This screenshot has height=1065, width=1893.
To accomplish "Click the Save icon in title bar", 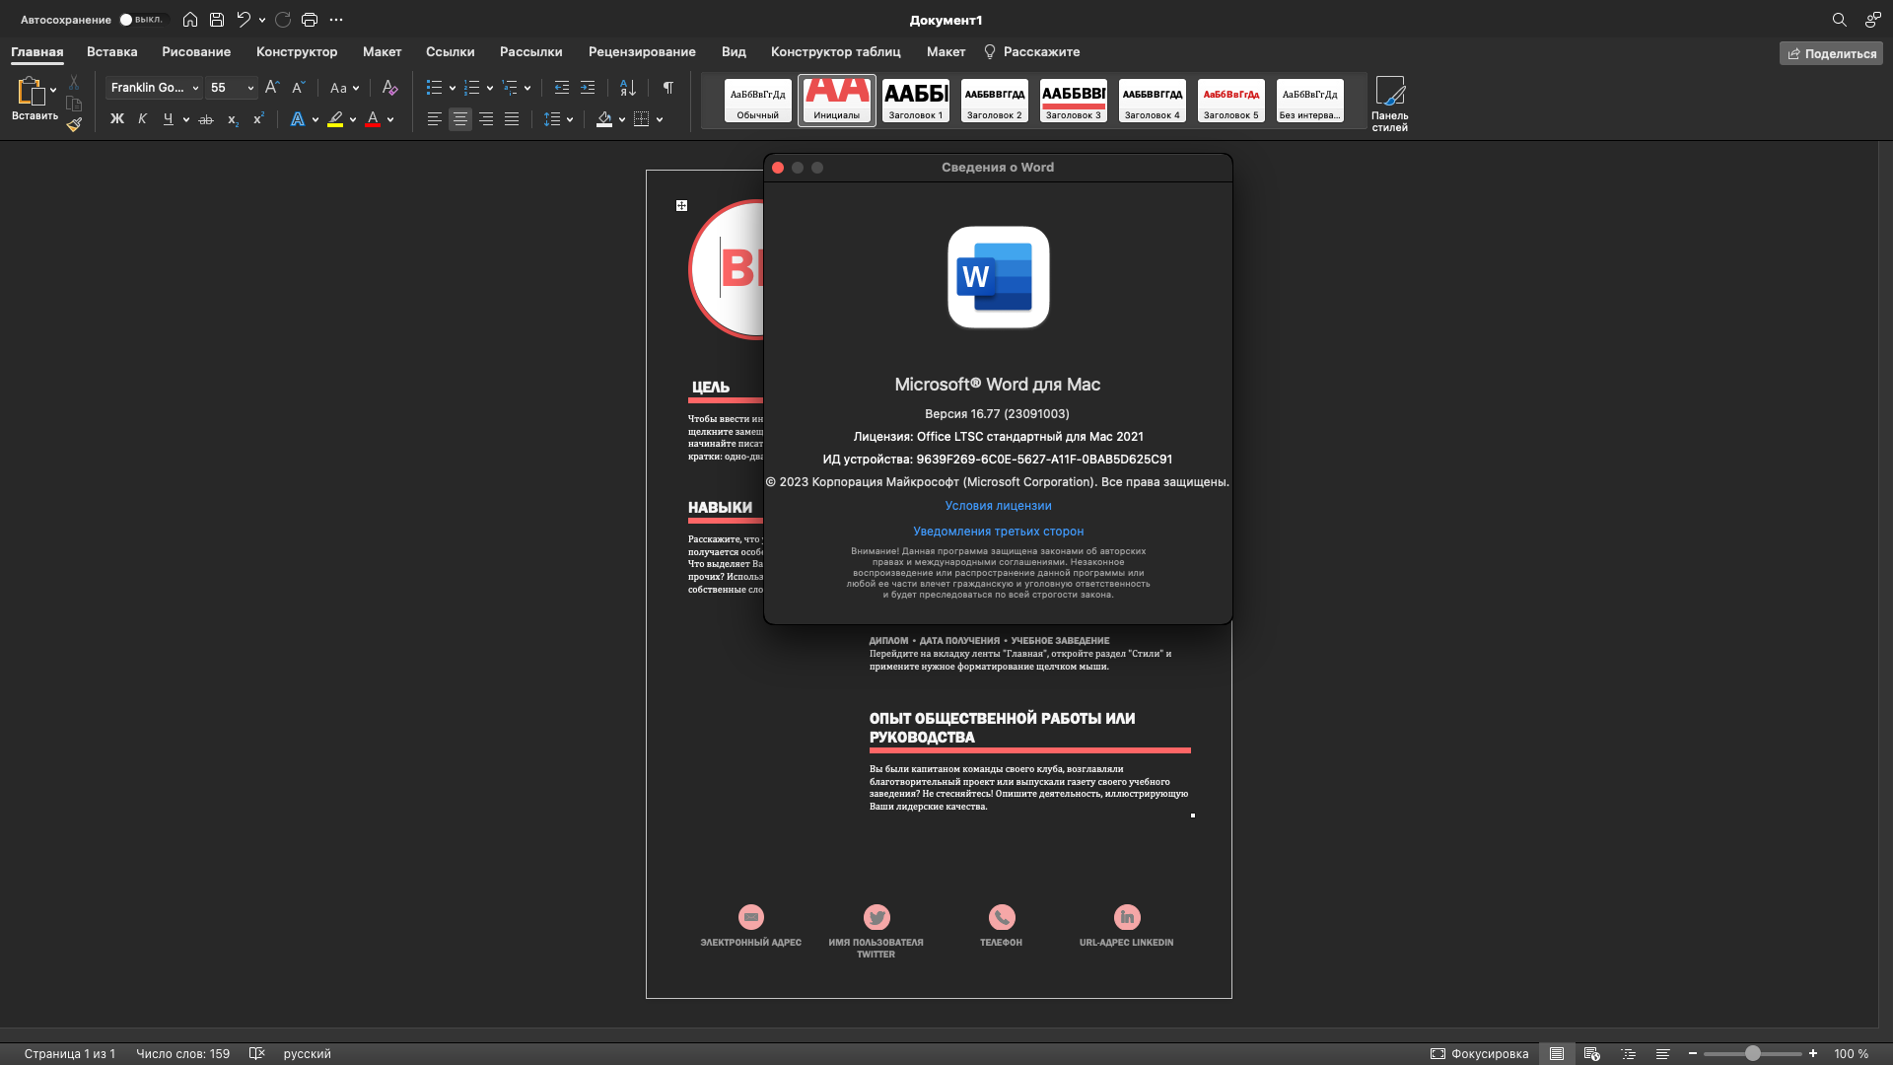I will (x=217, y=20).
